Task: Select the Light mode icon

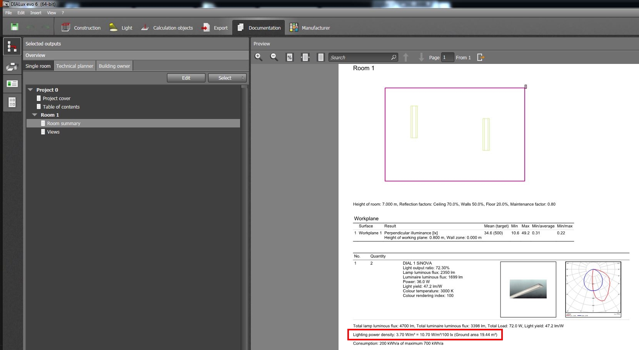Action: [120, 27]
